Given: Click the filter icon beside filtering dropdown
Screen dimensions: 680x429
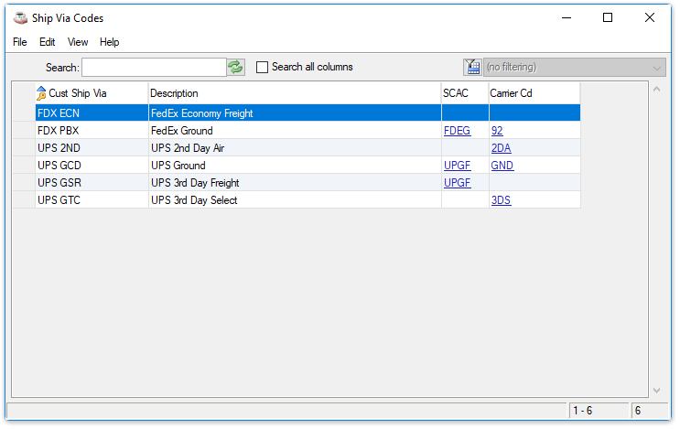Looking at the screenshot, I should point(472,67).
